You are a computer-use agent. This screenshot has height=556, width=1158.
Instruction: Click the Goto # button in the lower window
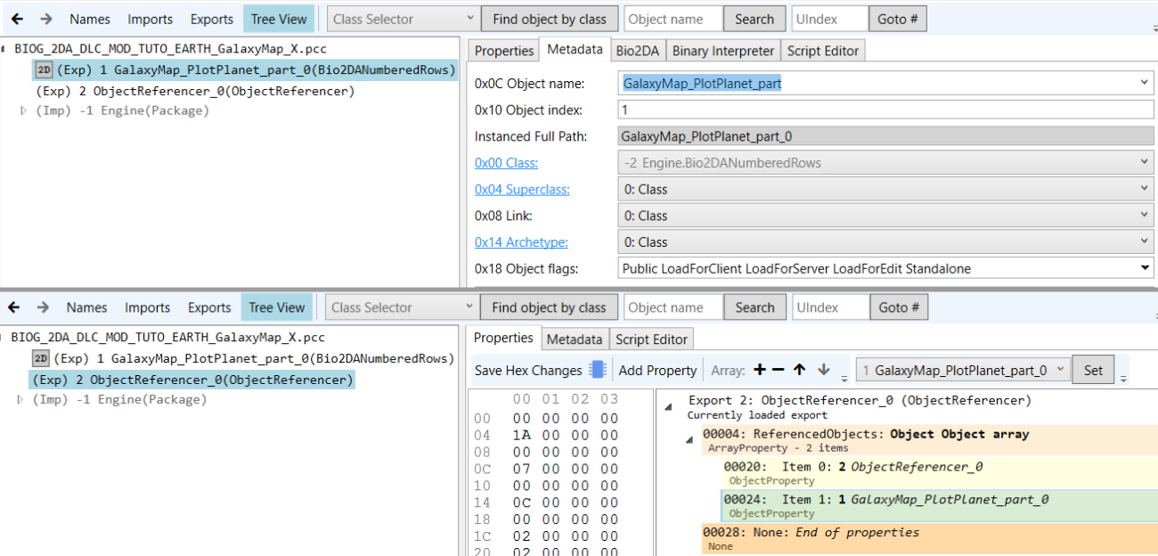point(898,307)
